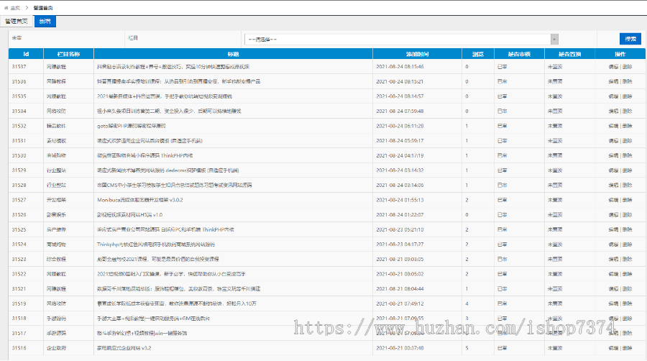Screen dimensions: 647x361
Task: Click 删除 for row 31534
Action: click(627, 111)
